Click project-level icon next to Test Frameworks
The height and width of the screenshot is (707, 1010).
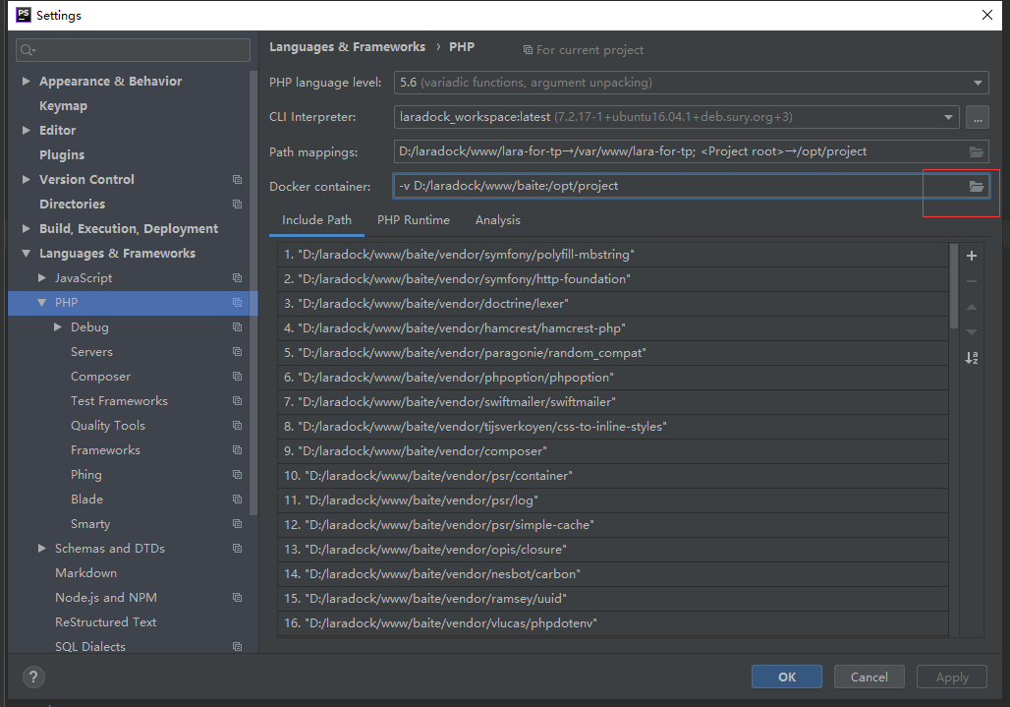pyautogui.click(x=237, y=401)
